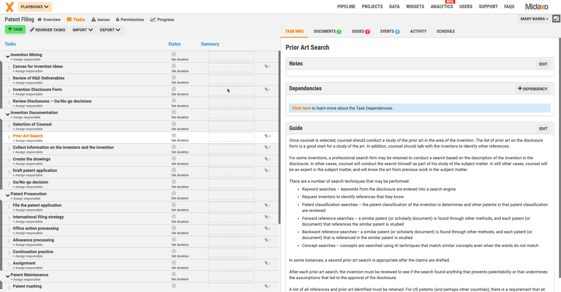This screenshot has width=561, height=292.
Task: Switch to the Issues tab in task panel
Action: [361, 31]
